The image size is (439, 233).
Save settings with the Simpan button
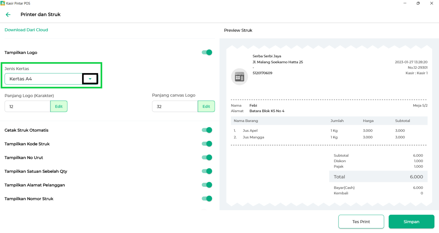point(411,222)
